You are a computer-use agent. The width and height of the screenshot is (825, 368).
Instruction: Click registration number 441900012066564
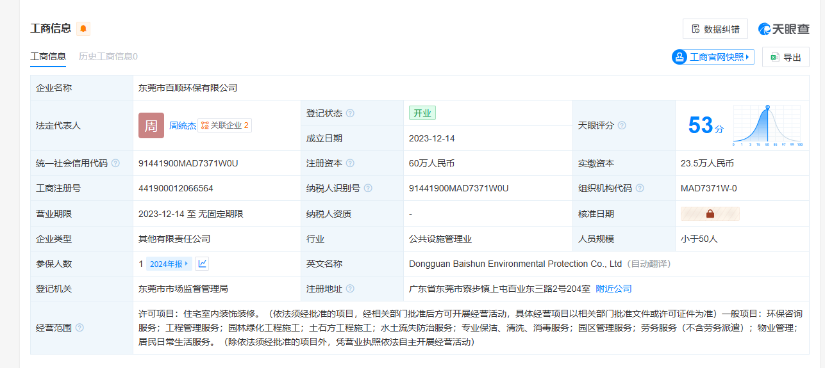click(x=176, y=188)
